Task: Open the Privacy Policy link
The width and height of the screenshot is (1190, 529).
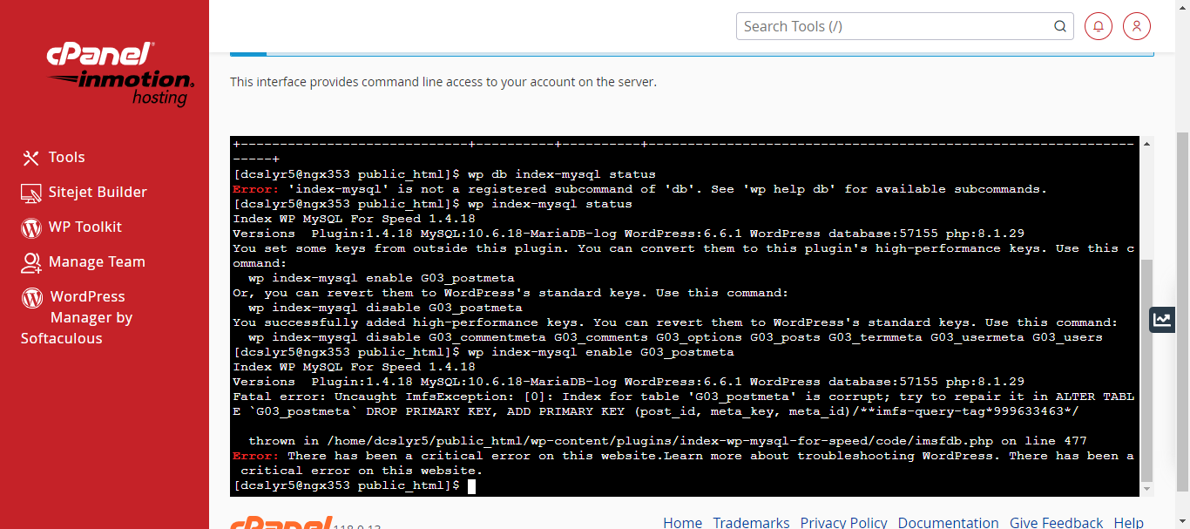Action: (x=843, y=522)
